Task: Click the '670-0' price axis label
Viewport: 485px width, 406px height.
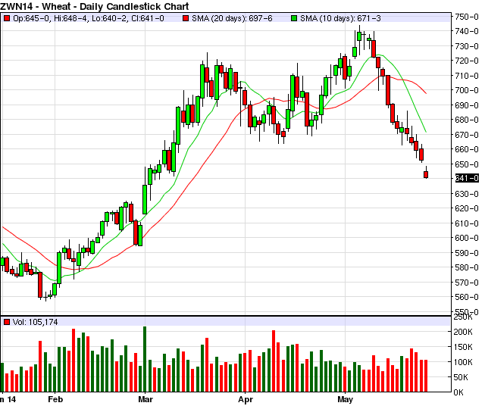Action: pyautogui.click(x=467, y=135)
